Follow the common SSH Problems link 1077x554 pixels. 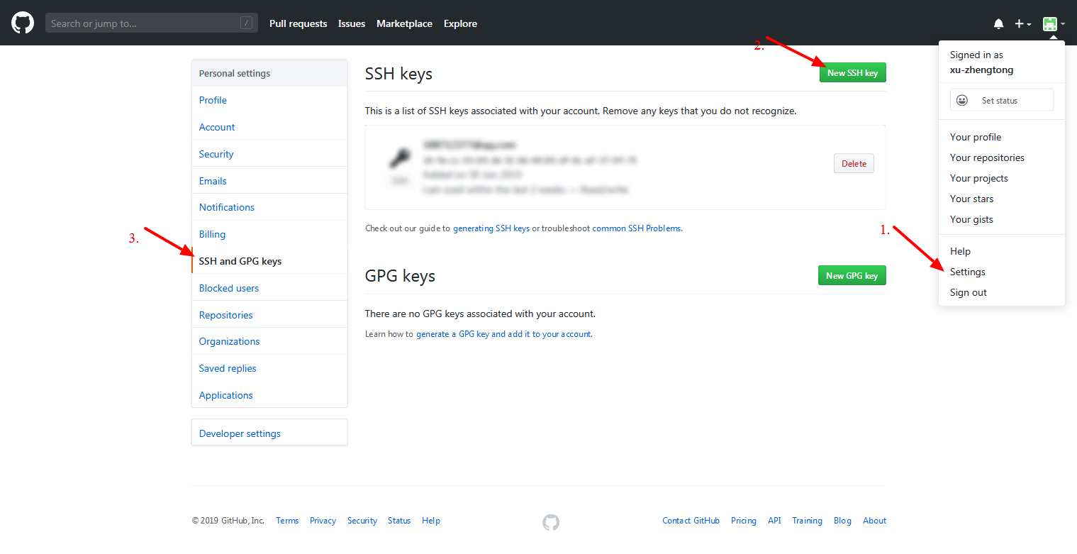coord(637,228)
